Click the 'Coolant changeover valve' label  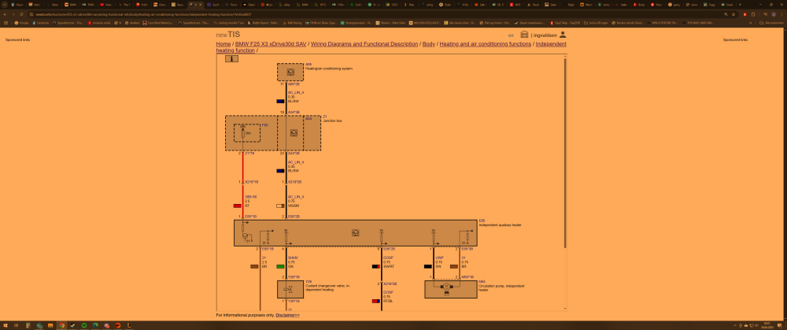point(328,287)
